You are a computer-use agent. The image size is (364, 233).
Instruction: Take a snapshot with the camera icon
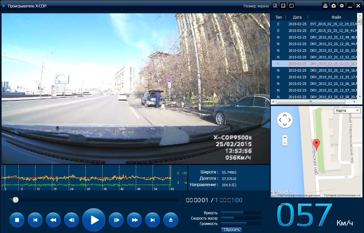point(334,6)
